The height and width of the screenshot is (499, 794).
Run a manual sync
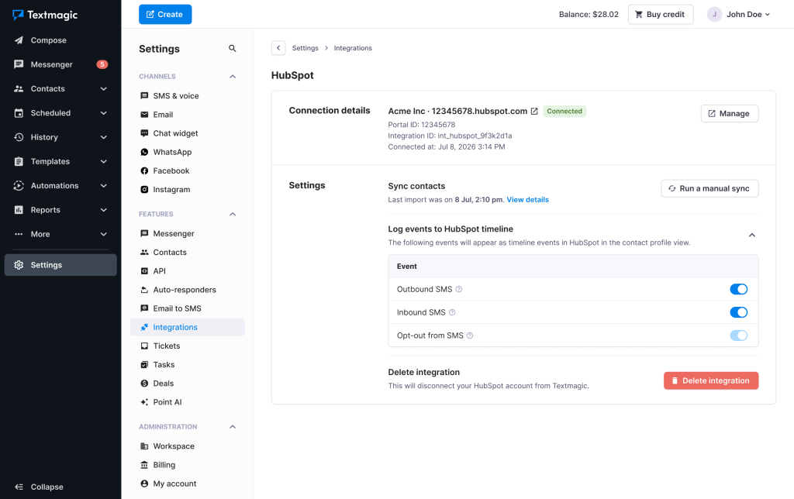point(709,188)
